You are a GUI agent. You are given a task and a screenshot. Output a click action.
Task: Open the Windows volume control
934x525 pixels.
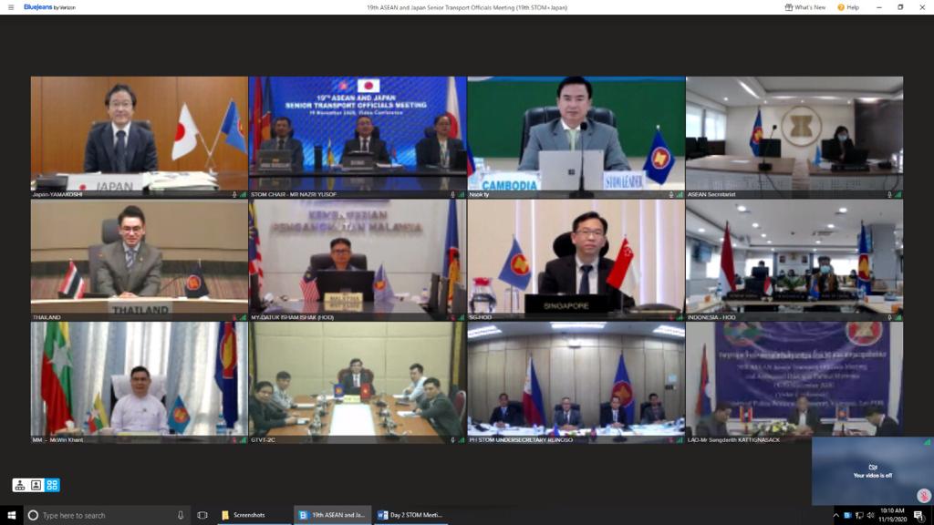[x=870, y=516]
